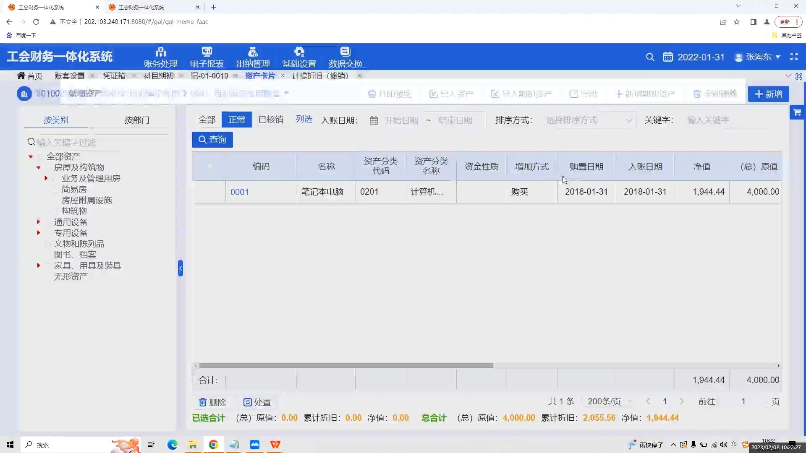Tick the 全部资产 tree checkbox
This screenshot has height=453, width=806.
(x=41, y=157)
